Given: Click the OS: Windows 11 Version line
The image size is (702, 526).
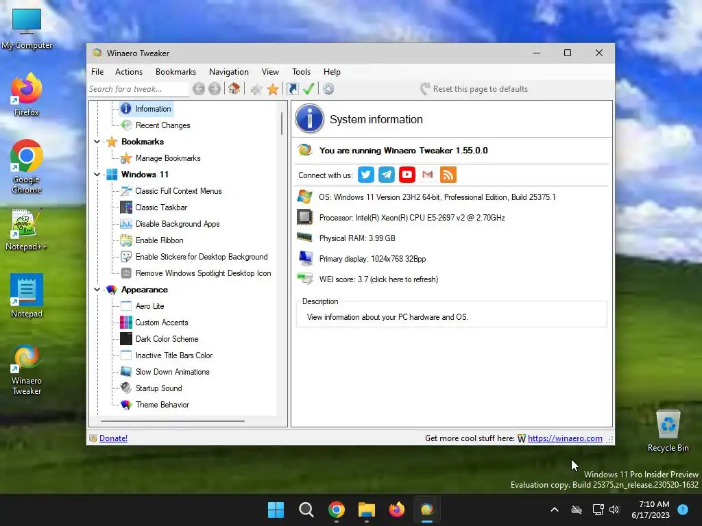Looking at the screenshot, I should click(x=437, y=197).
